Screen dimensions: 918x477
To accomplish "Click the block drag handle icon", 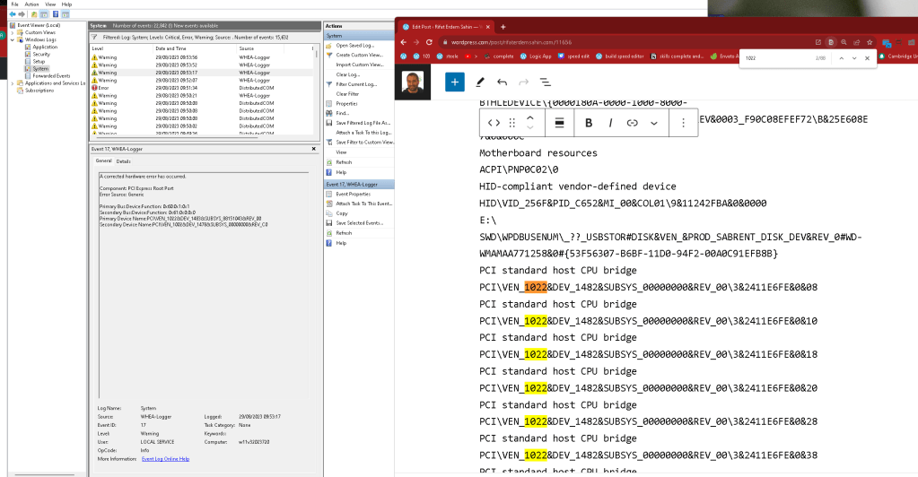I will click(x=511, y=123).
